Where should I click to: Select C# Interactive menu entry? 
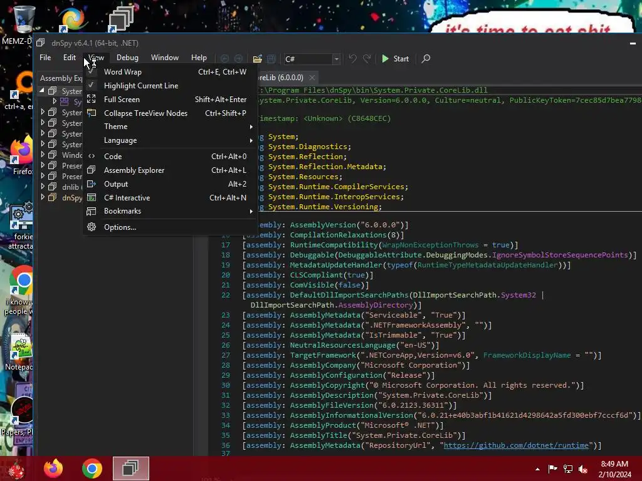(170, 197)
